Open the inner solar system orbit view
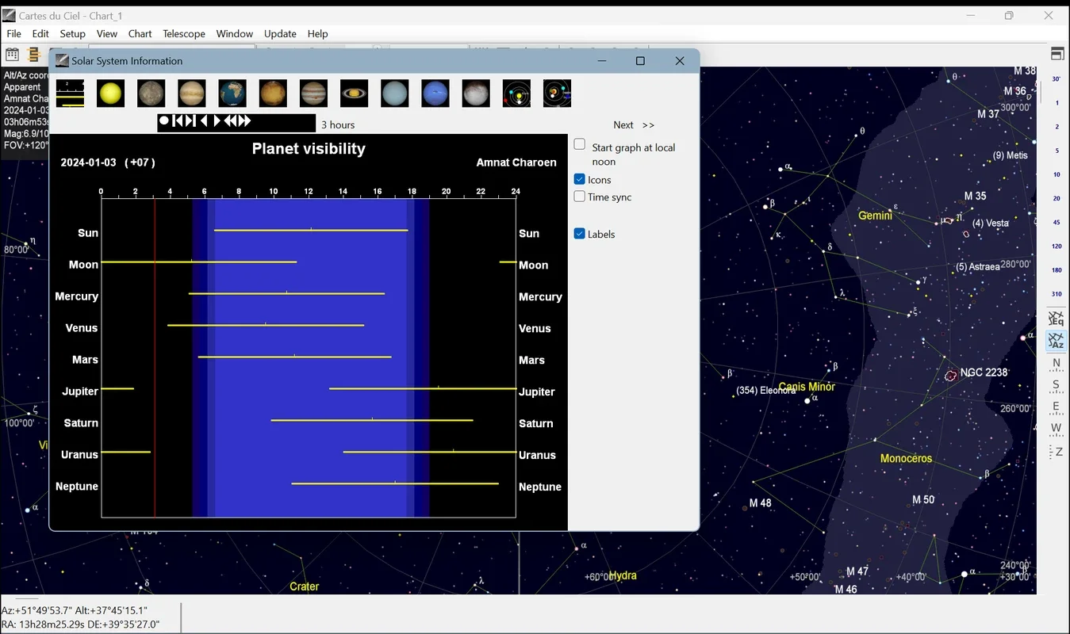The height and width of the screenshot is (634, 1070). [517, 94]
